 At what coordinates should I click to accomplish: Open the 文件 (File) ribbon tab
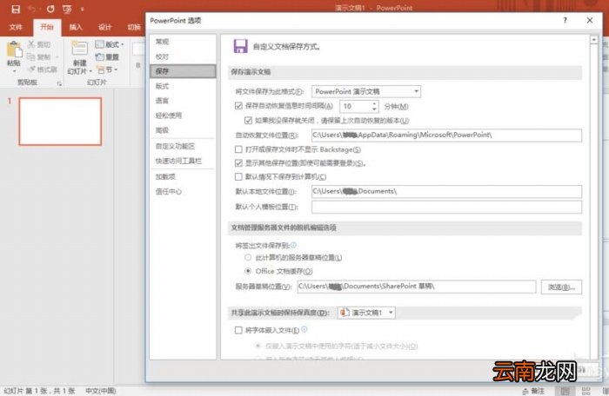16,27
